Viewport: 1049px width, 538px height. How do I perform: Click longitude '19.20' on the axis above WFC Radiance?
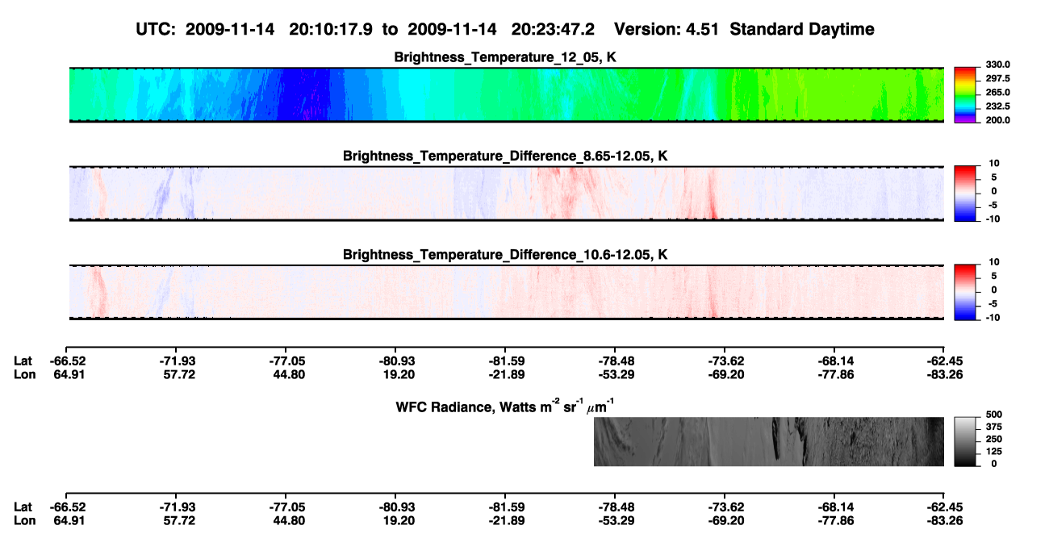click(x=395, y=373)
